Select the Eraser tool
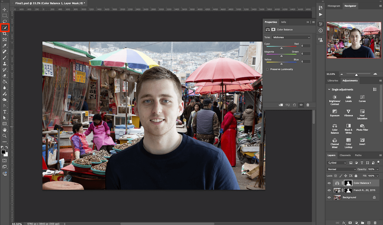 click(4, 76)
